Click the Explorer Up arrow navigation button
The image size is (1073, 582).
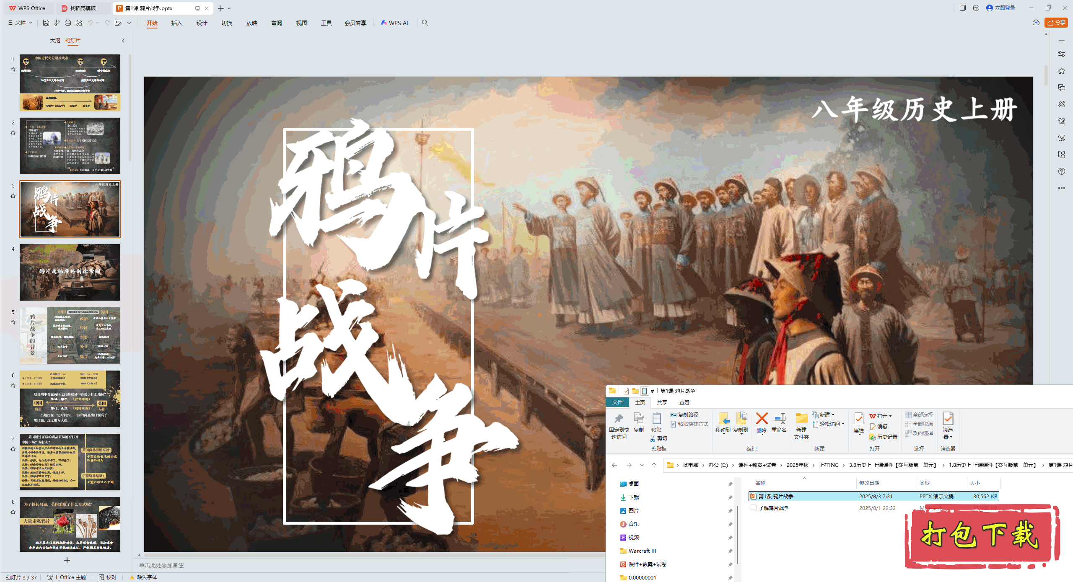654,465
